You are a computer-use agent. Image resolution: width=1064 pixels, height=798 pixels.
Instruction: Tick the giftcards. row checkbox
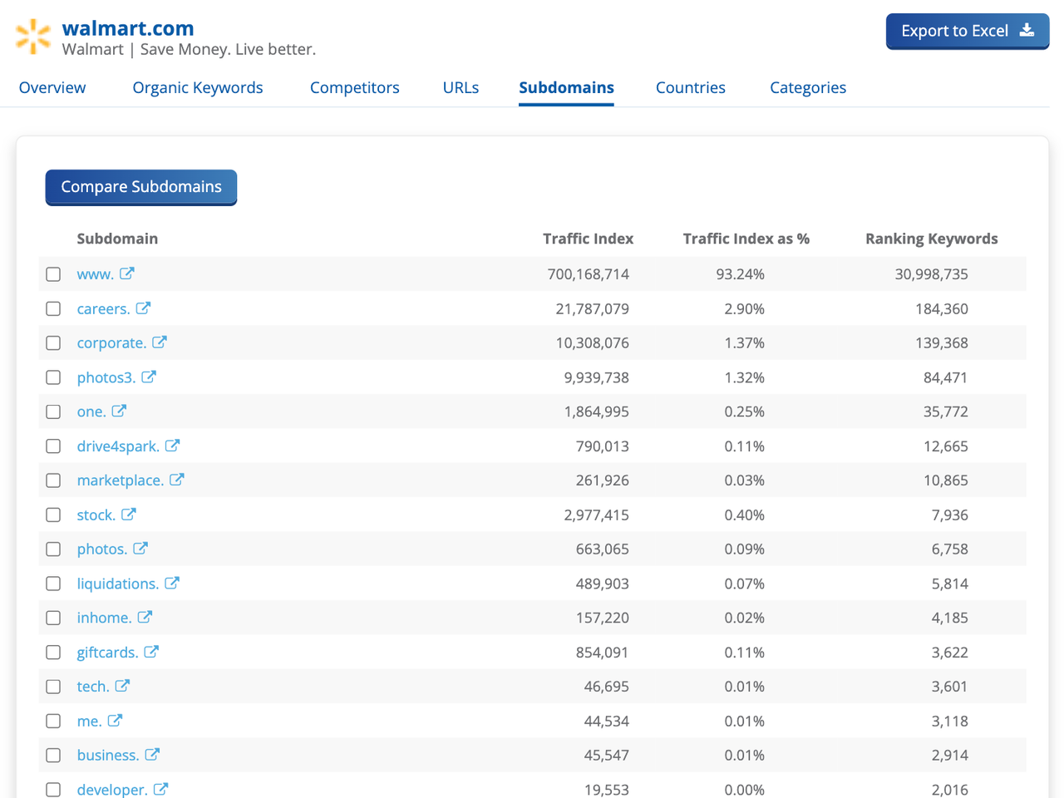(x=53, y=653)
